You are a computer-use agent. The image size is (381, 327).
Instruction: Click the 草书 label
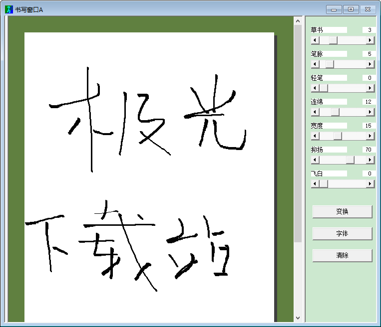coord(317,30)
